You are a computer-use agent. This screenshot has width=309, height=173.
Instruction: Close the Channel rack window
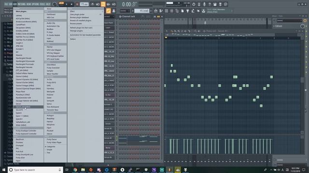(x=162, y=17)
